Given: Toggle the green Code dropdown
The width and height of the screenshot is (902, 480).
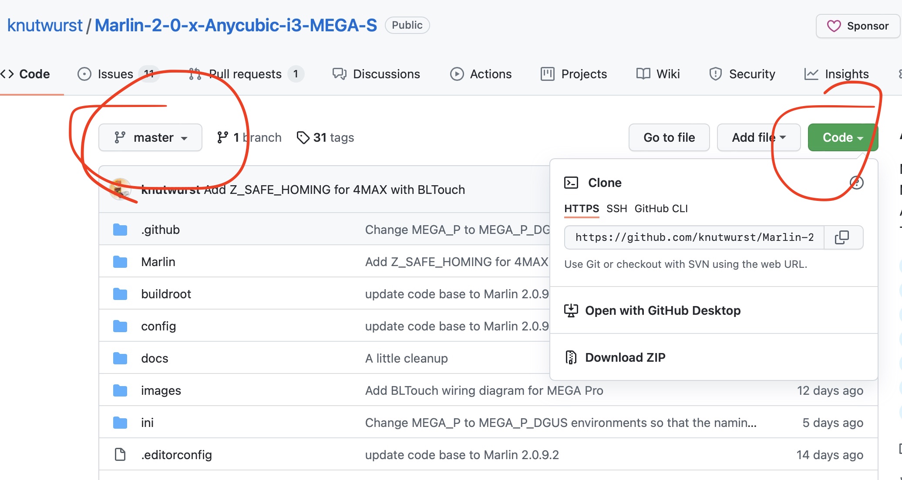Looking at the screenshot, I should [x=843, y=137].
